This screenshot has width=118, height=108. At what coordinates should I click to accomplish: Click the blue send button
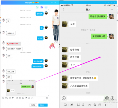42,105
